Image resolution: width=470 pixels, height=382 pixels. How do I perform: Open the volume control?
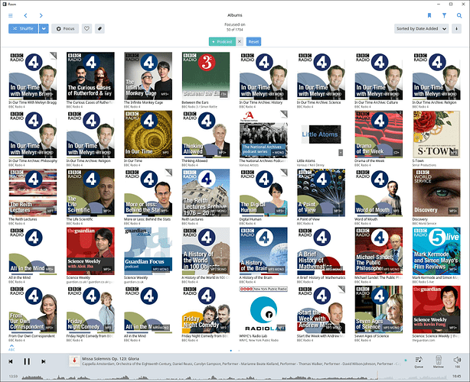(x=458, y=361)
